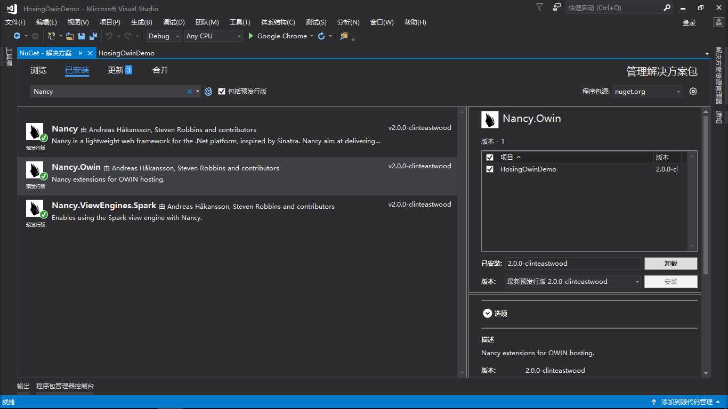The image size is (728, 409).
Task: Click the Nancy.ViewEngines.Spark package logo
Action: pos(35,208)
